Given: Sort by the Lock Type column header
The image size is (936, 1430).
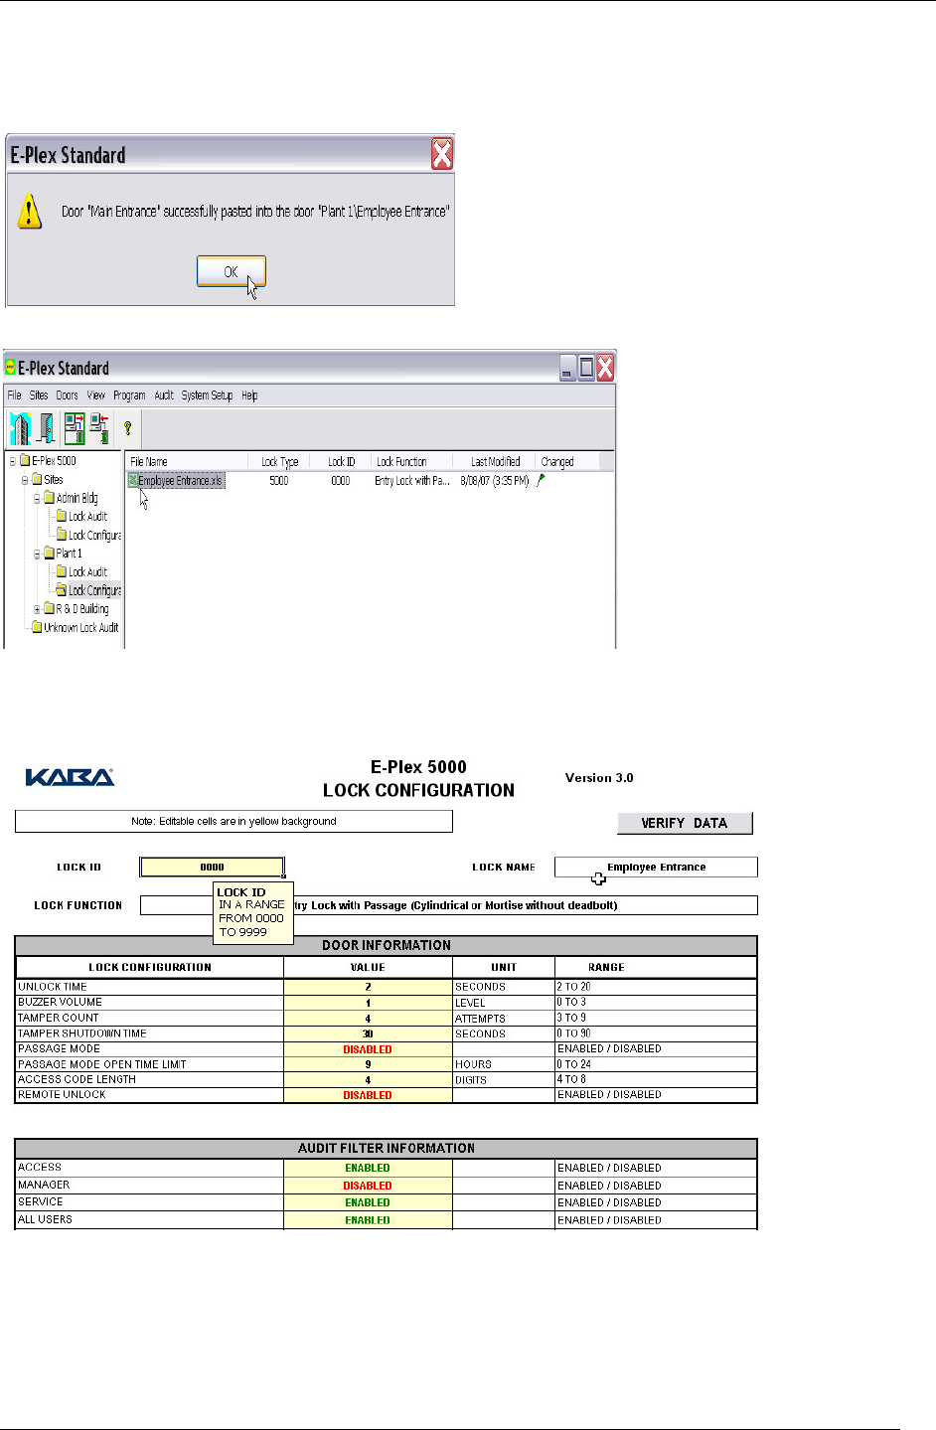Looking at the screenshot, I should tap(279, 462).
